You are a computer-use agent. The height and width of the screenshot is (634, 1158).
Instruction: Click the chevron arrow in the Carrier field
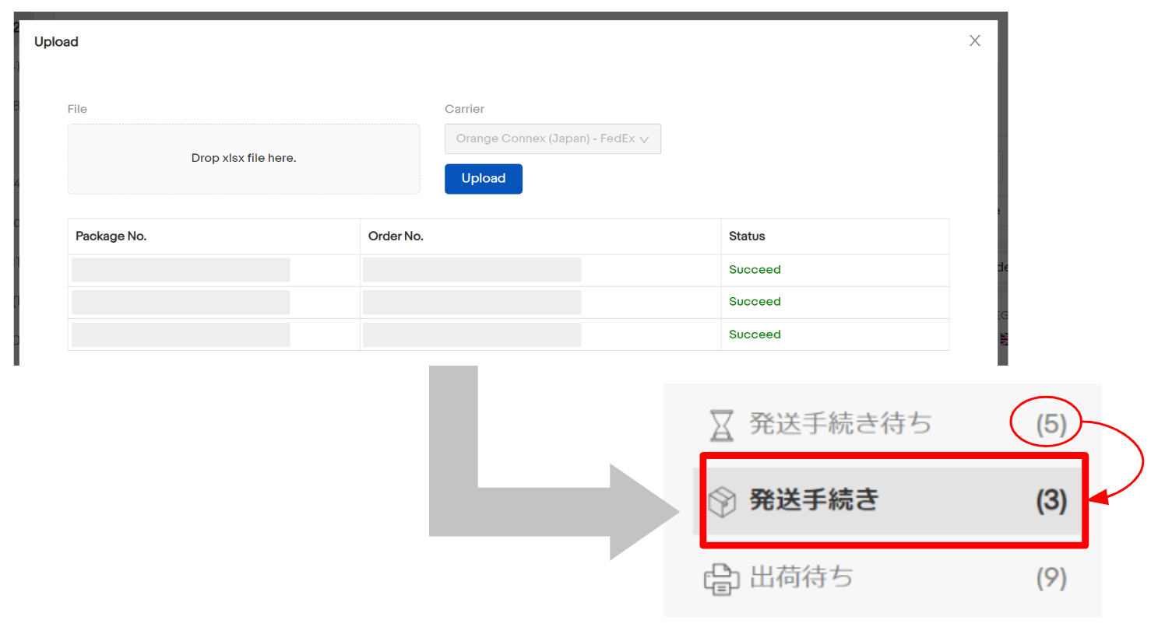pyautogui.click(x=644, y=139)
